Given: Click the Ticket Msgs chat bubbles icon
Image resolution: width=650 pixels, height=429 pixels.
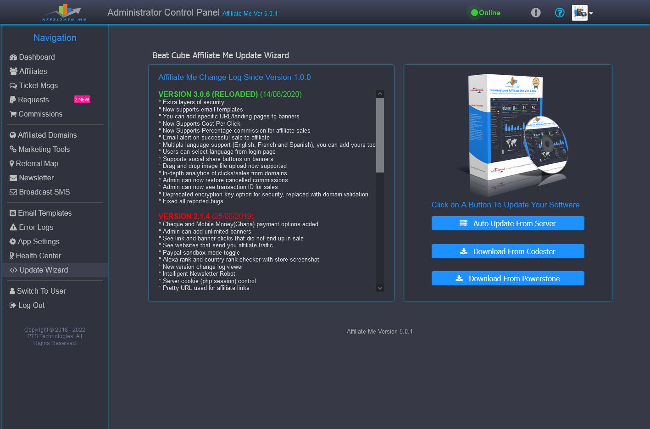Looking at the screenshot, I should [x=13, y=86].
